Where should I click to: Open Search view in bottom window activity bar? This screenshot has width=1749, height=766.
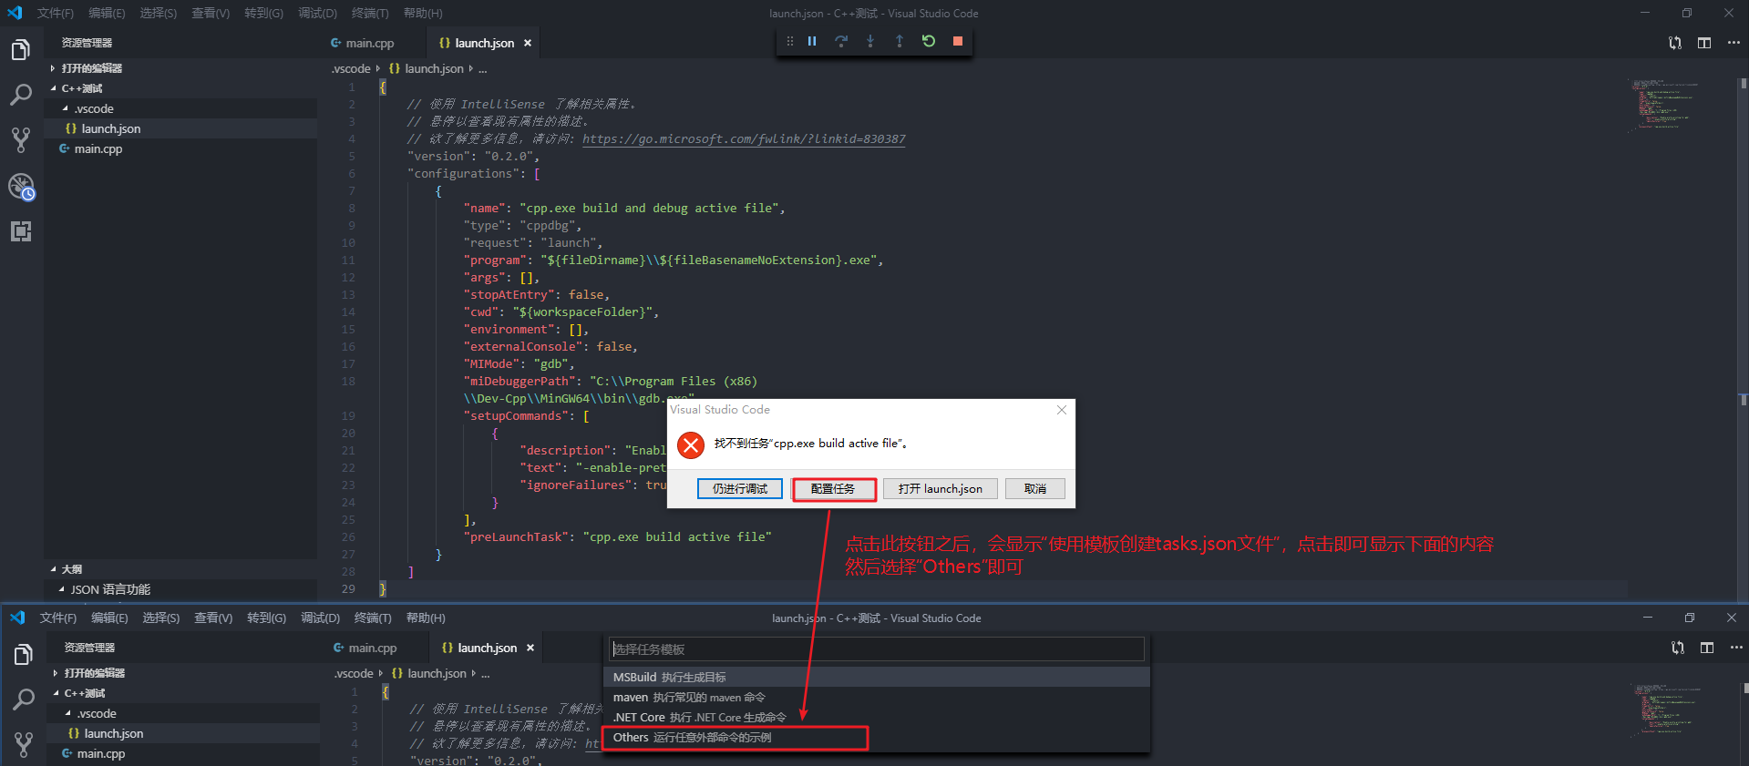pos(24,700)
